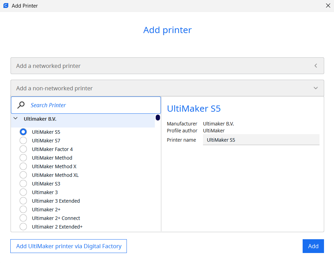This screenshot has width=334, height=263.
Task: Pick the Ultimaker 3 Extended radio button
Action: (x=23, y=201)
